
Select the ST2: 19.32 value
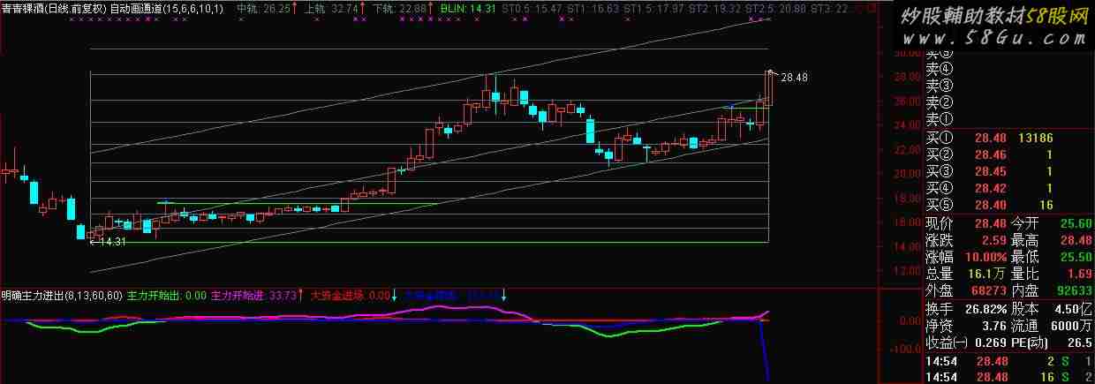[716, 8]
